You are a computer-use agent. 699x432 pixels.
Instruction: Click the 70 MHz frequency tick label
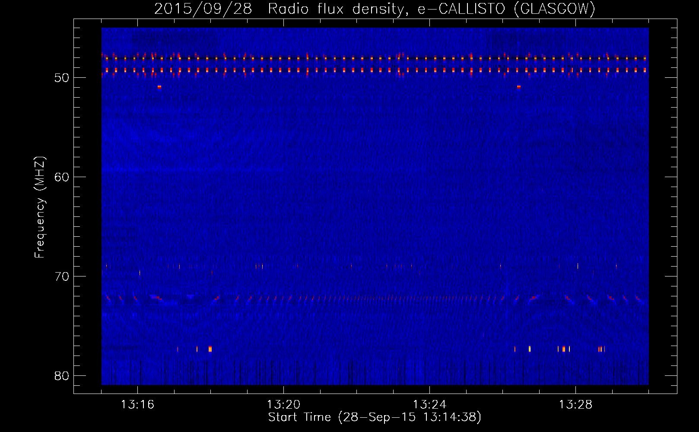click(62, 276)
